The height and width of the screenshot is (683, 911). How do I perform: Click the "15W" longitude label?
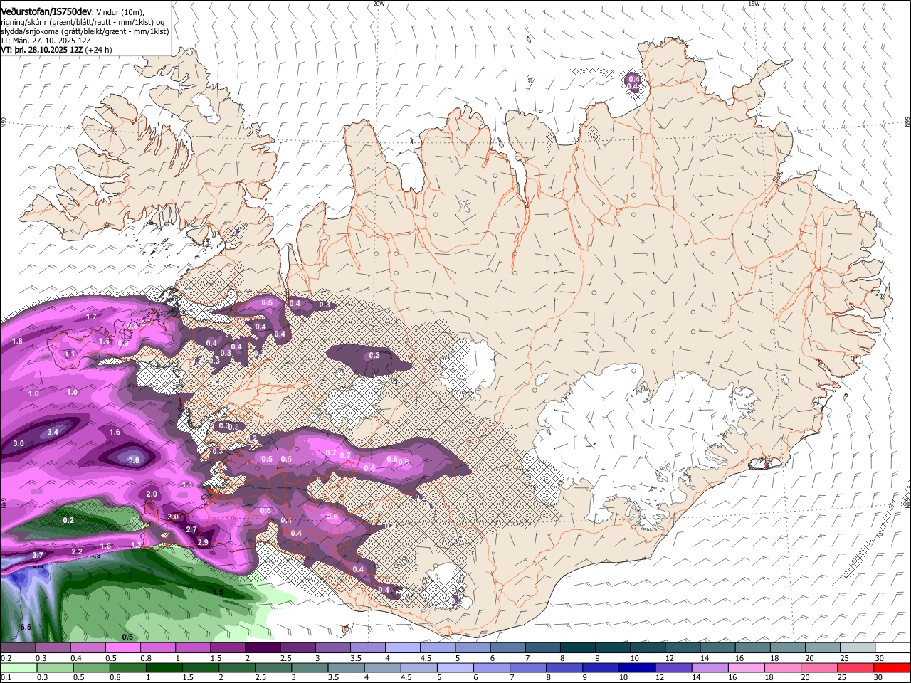(754, 4)
